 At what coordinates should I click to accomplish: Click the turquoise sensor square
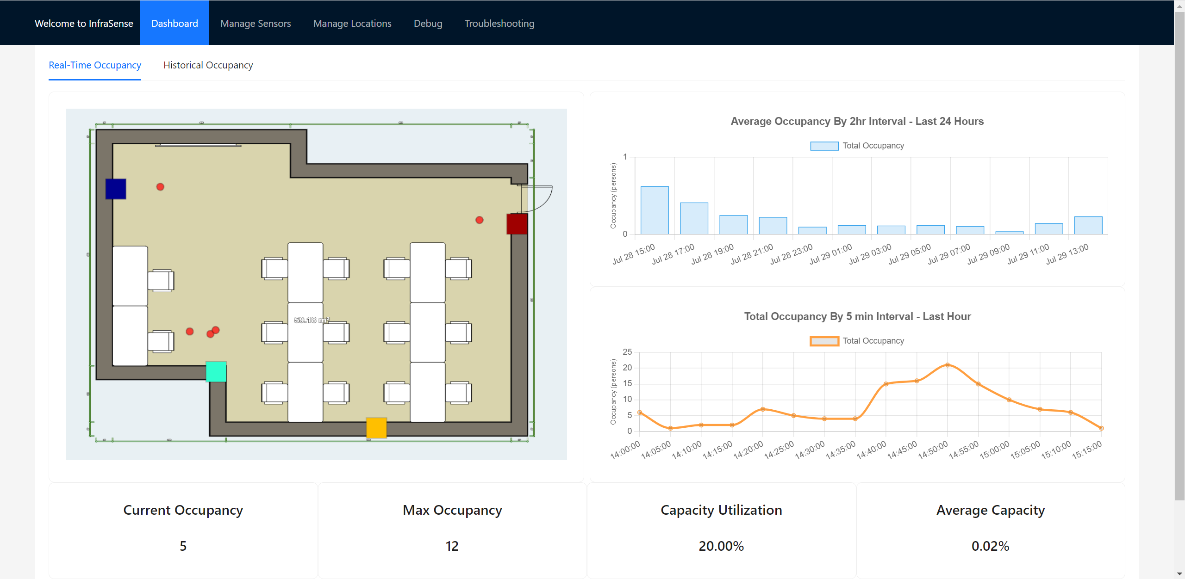[216, 371]
